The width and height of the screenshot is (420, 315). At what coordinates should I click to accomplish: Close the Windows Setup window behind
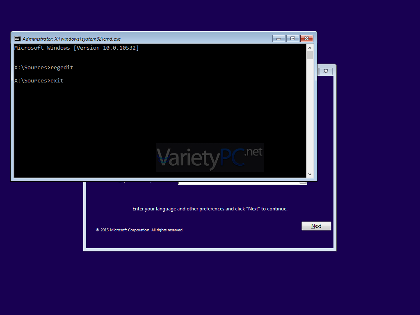326,71
